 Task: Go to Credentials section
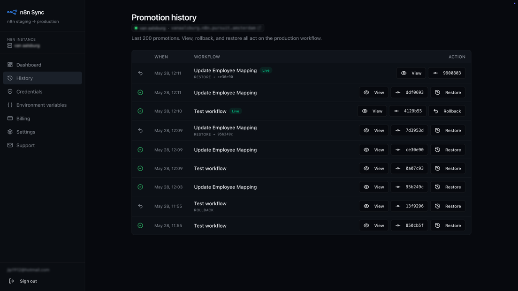(42, 92)
